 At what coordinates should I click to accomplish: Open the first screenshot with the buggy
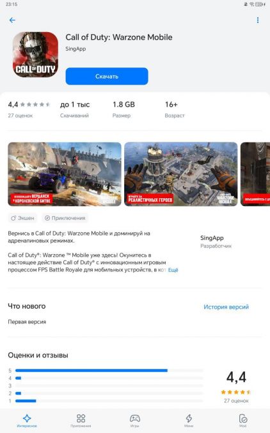pyautogui.click(x=65, y=174)
